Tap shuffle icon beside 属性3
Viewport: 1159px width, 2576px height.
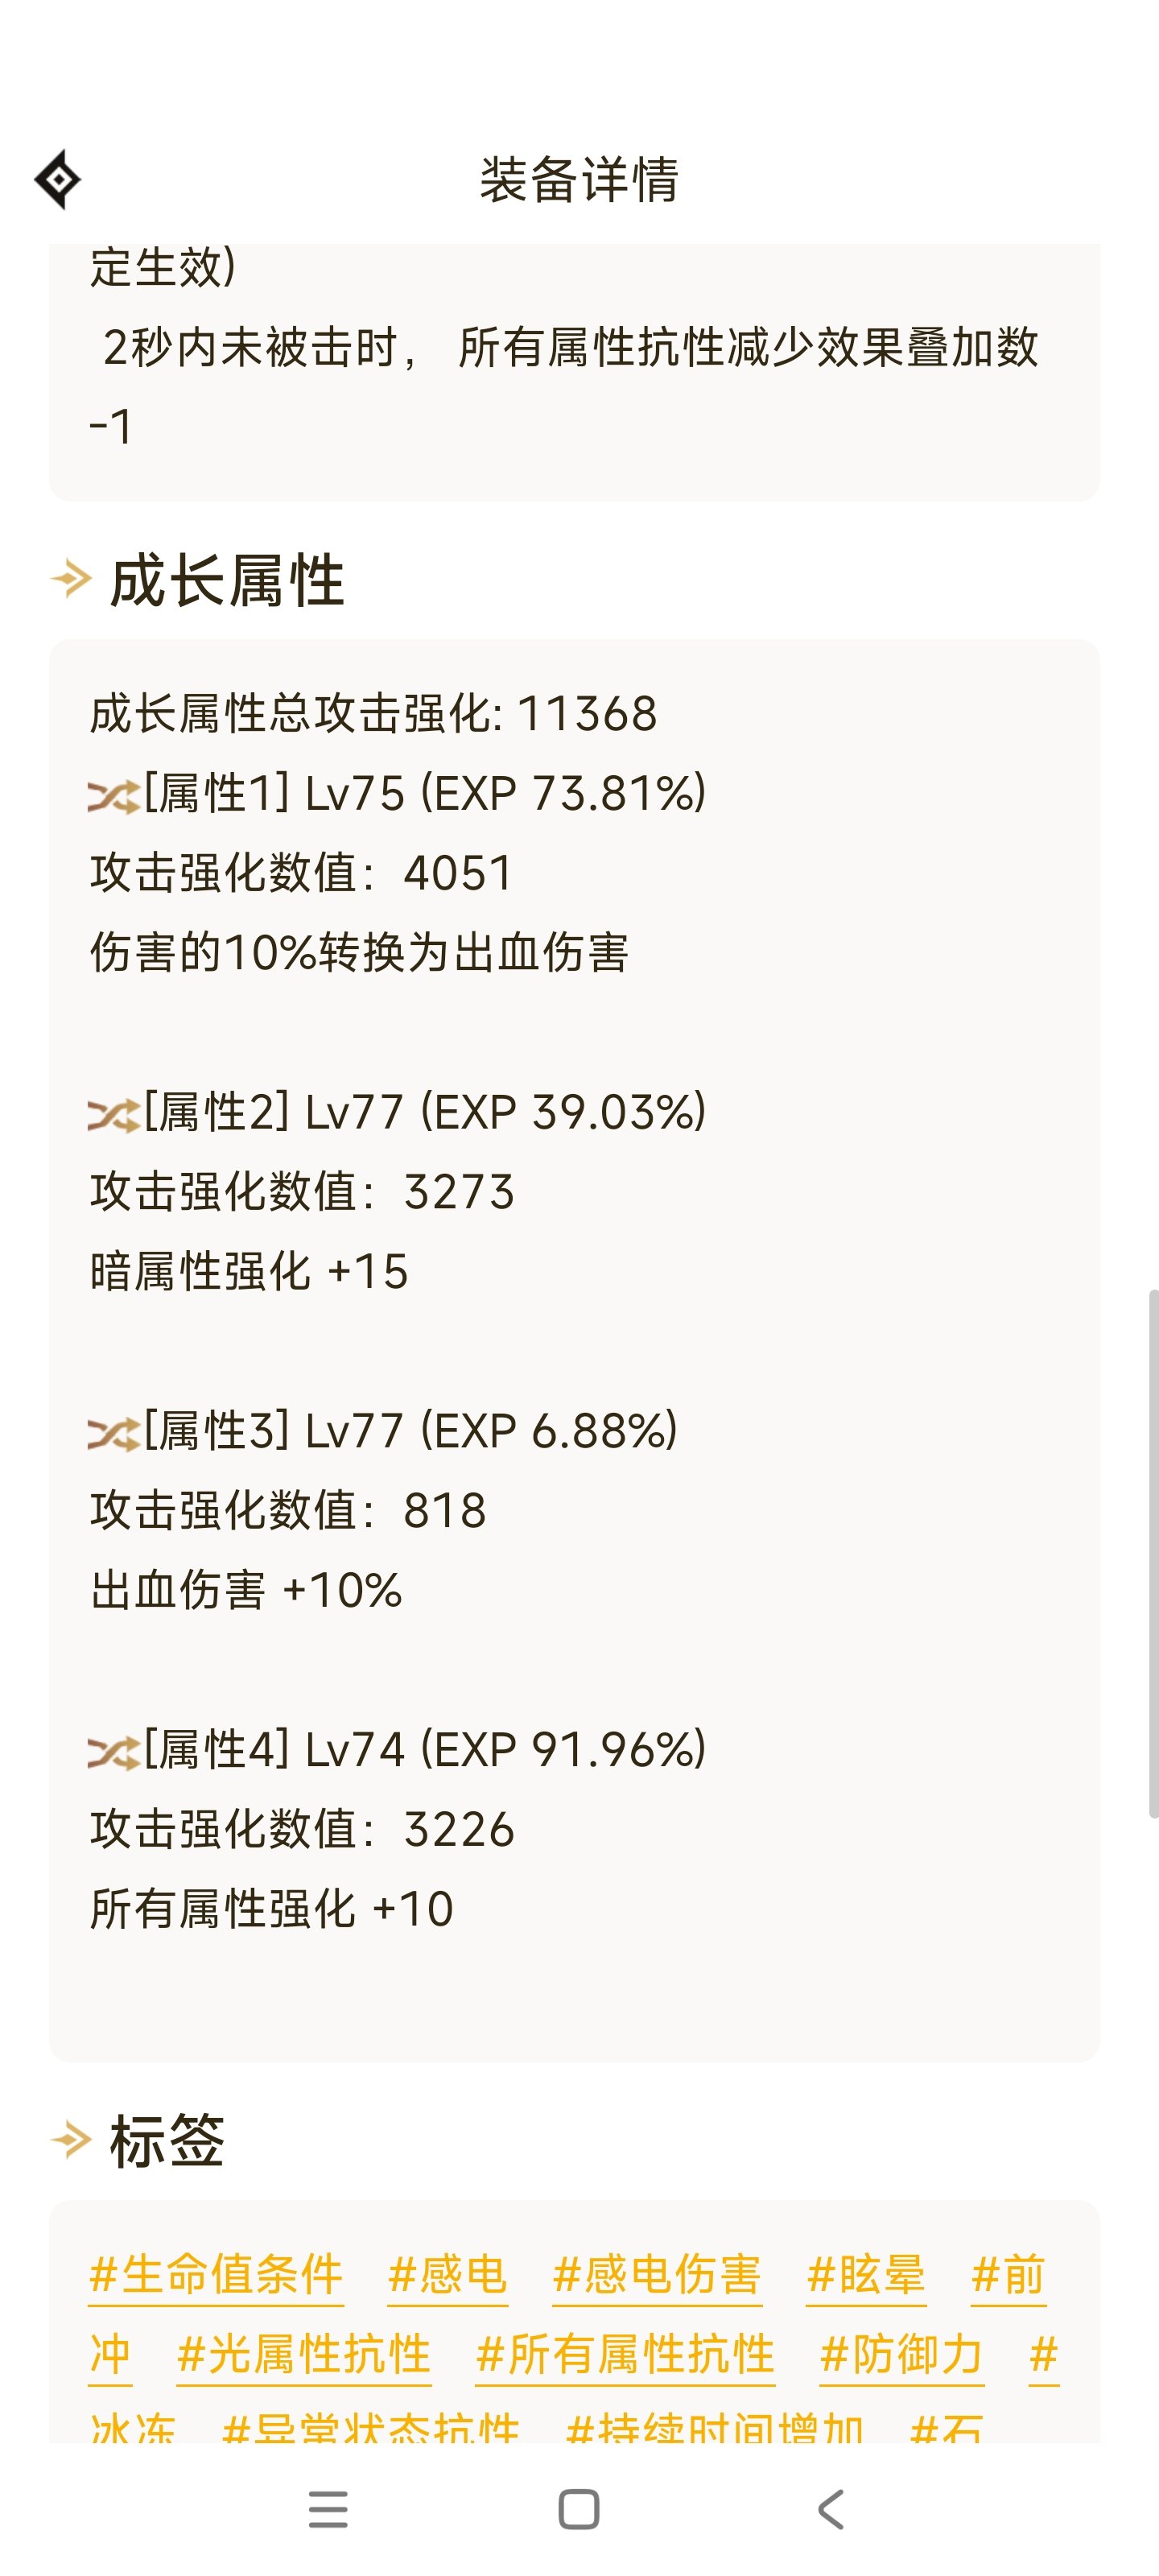pos(113,1434)
